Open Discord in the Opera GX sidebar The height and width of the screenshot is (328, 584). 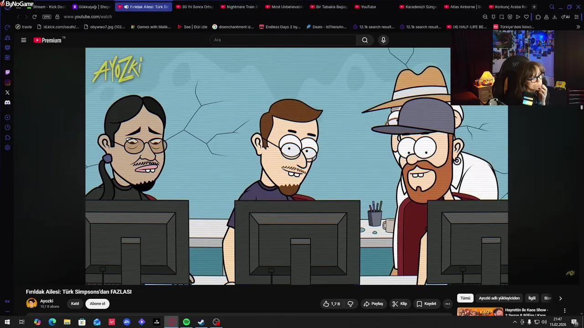(x=7, y=102)
